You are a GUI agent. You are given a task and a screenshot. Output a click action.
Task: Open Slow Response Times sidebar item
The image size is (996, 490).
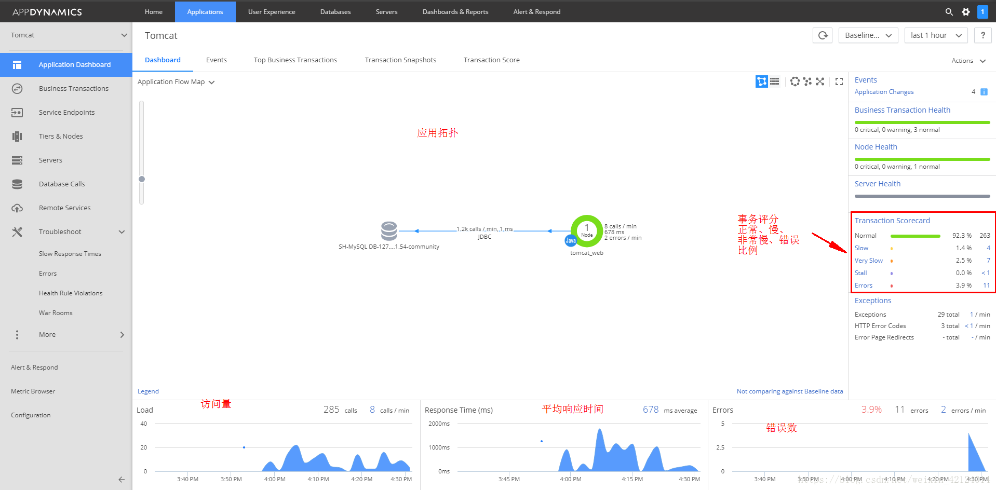coord(70,254)
